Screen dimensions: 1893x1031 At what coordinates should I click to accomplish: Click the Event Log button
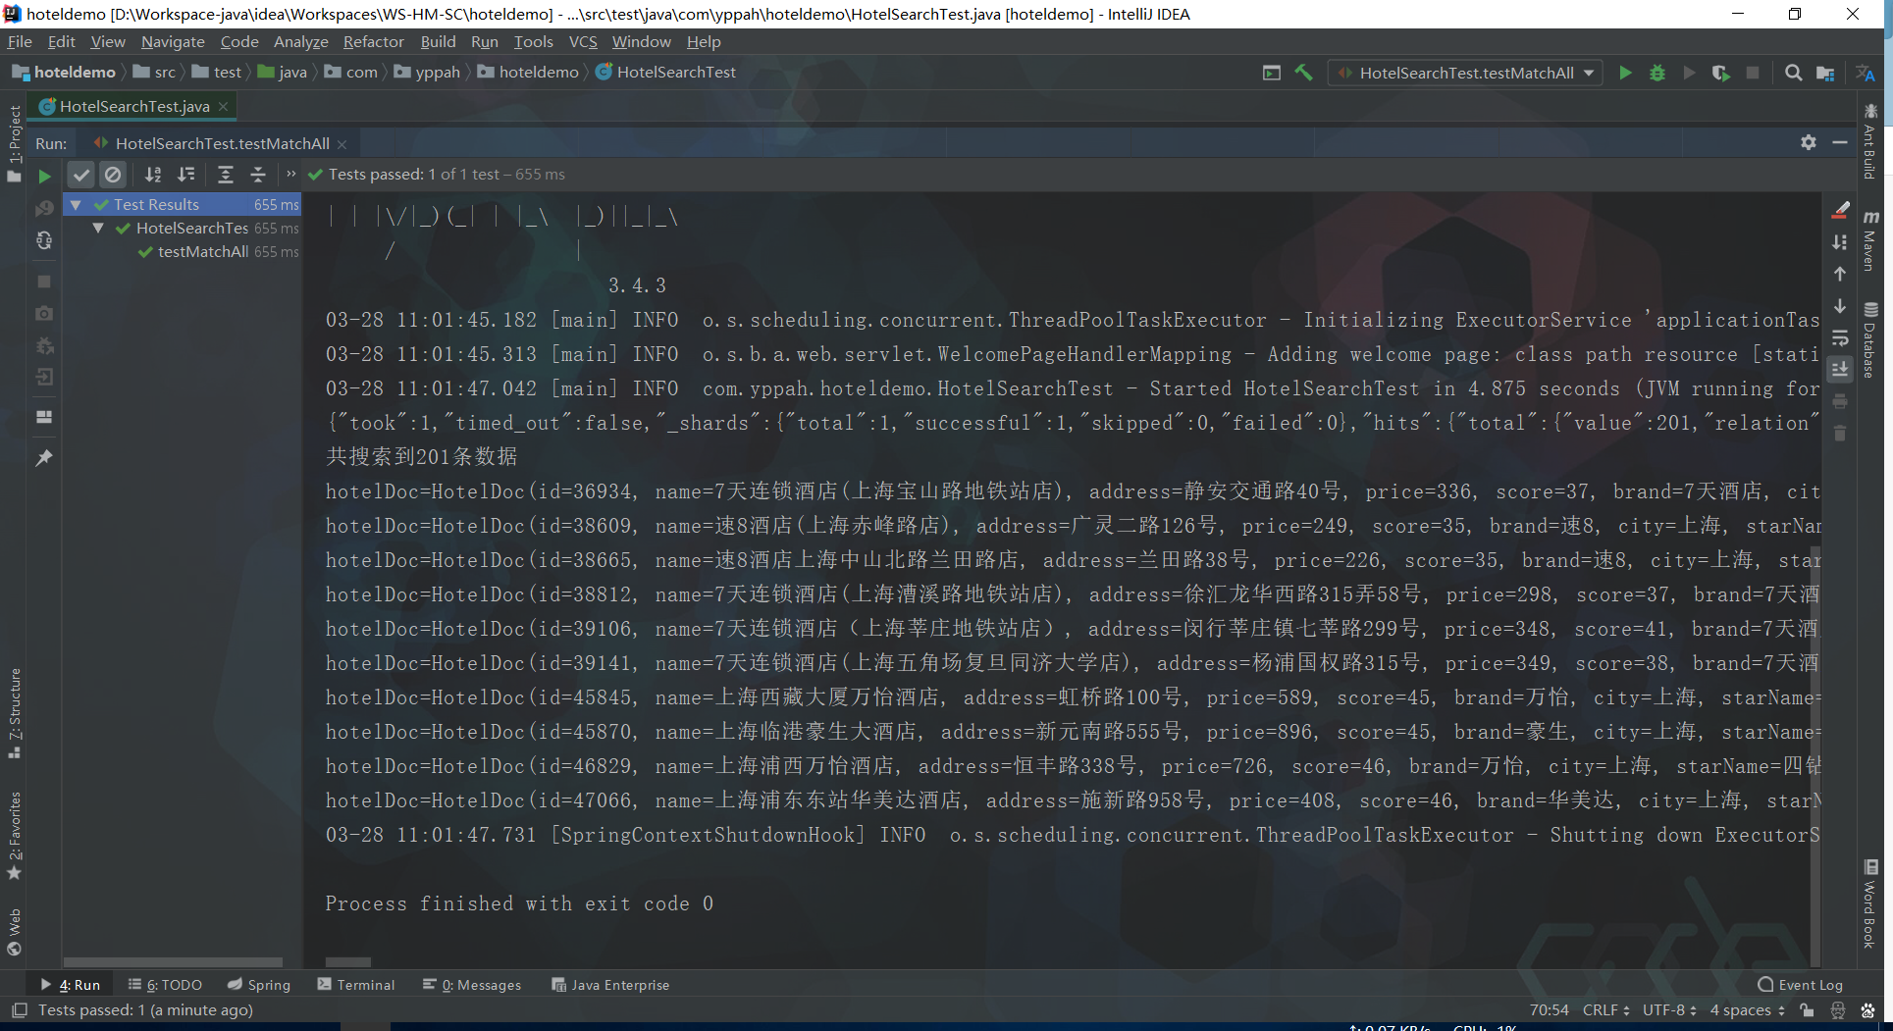[x=1809, y=984]
